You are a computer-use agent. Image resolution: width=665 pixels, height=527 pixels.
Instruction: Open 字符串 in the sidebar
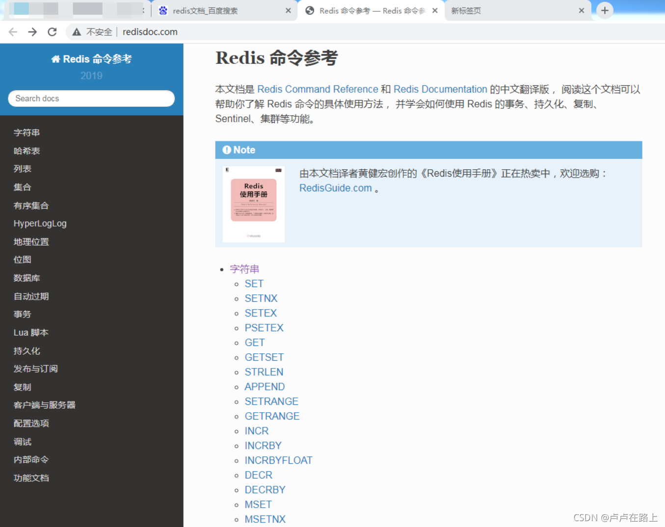click(27, 132)
